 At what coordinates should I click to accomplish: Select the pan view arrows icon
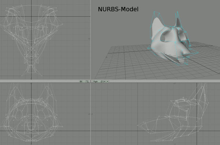tap(81, 81)
